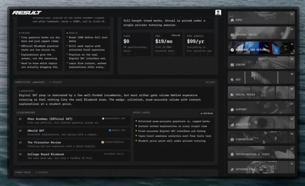
Task: Go to the Analytics section
Action: 261,123
